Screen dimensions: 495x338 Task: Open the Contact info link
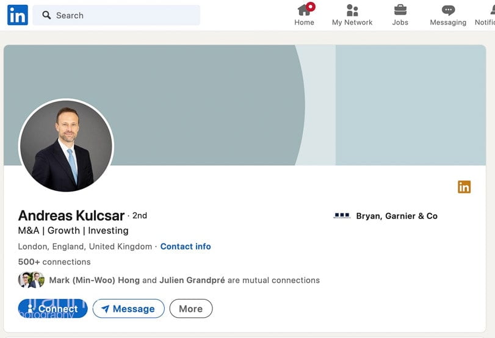click(x=186, y=246)
